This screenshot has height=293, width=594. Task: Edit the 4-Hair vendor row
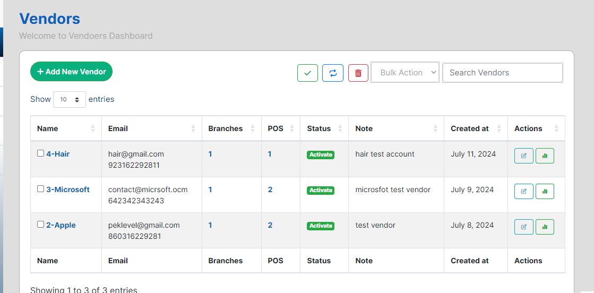(524, 156)
